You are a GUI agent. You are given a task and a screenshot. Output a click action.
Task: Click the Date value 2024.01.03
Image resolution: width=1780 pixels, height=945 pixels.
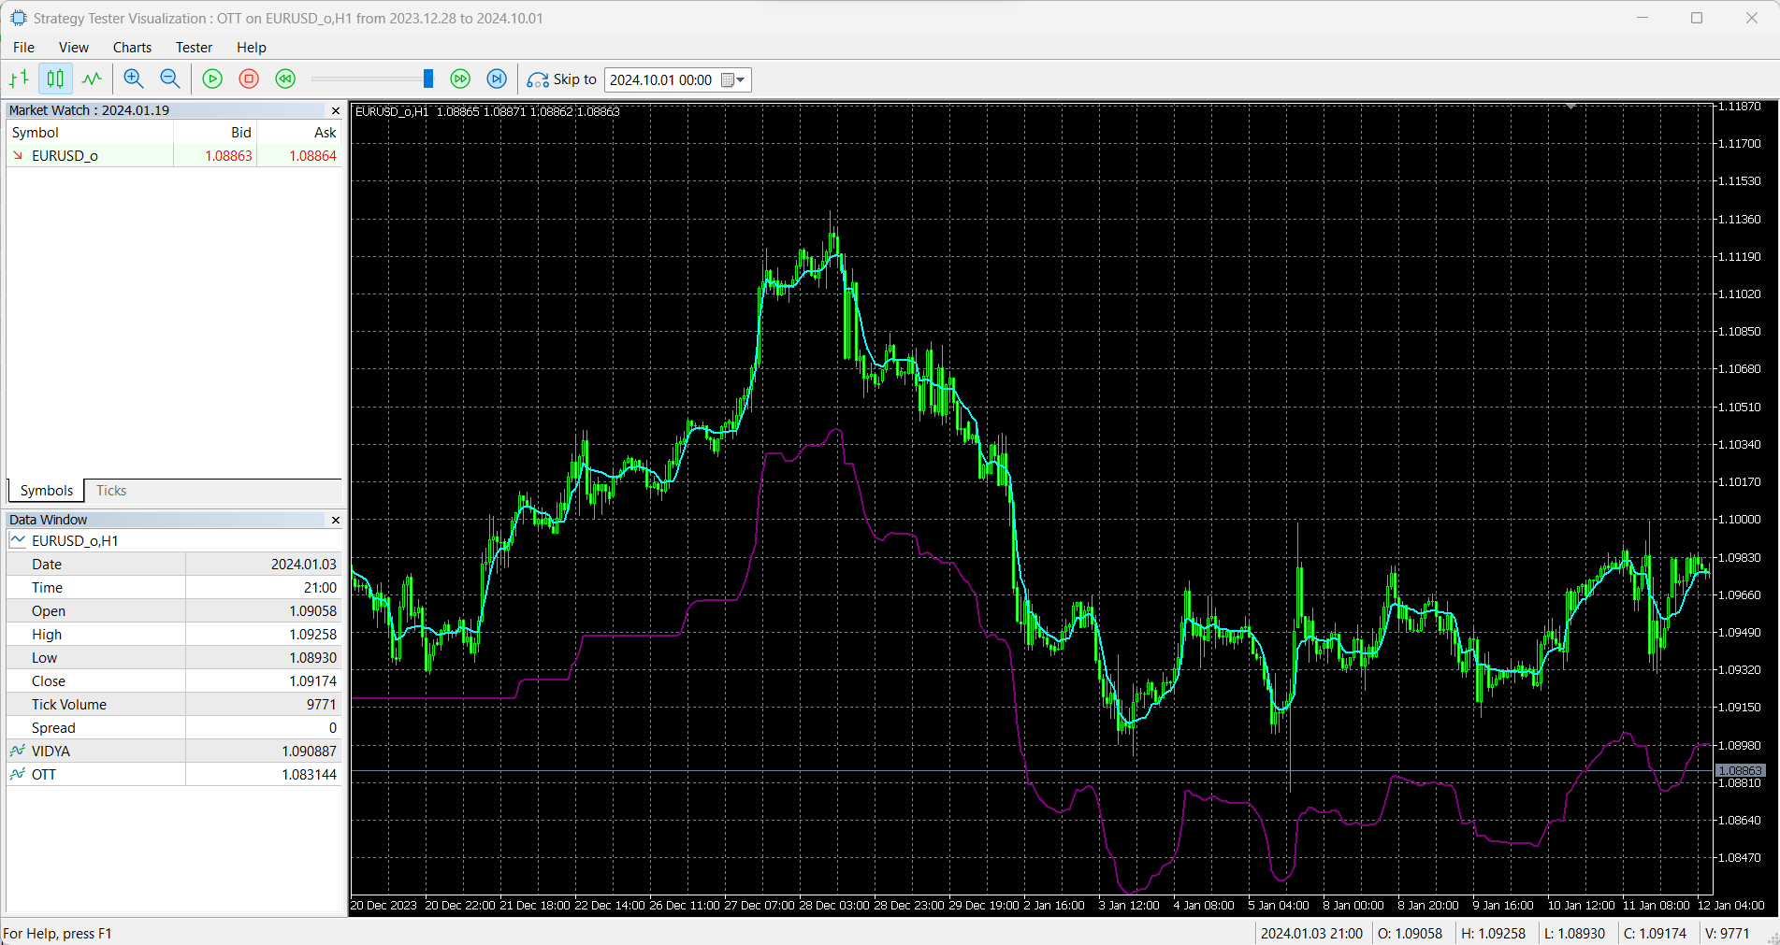(x=303, y=565)
